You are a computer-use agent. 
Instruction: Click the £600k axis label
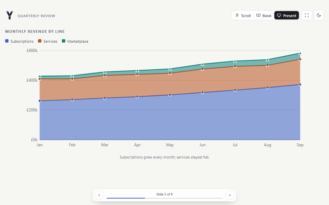point(32,51)
